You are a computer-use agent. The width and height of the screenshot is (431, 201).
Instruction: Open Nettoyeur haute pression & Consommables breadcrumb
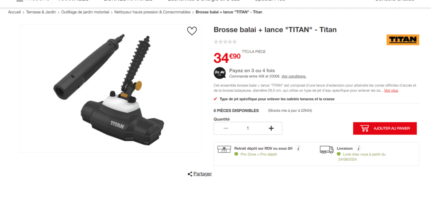coord(152,12)
